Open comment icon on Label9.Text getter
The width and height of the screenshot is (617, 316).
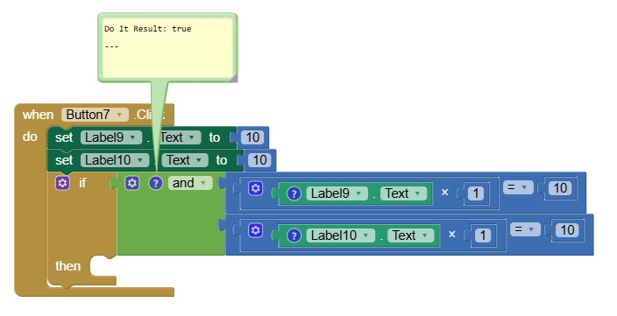pyautogui.click(x=294, y=193)
